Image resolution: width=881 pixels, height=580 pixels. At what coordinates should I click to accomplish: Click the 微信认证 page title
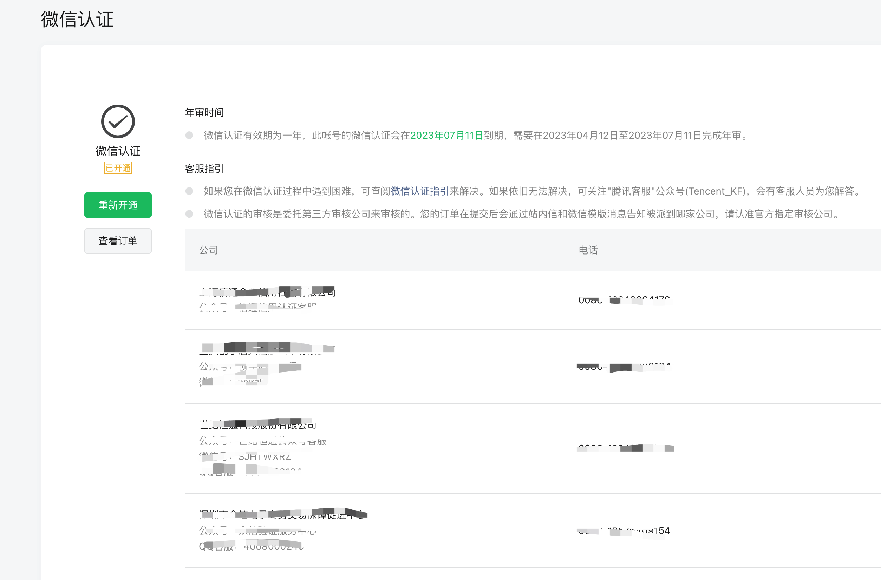77,19
